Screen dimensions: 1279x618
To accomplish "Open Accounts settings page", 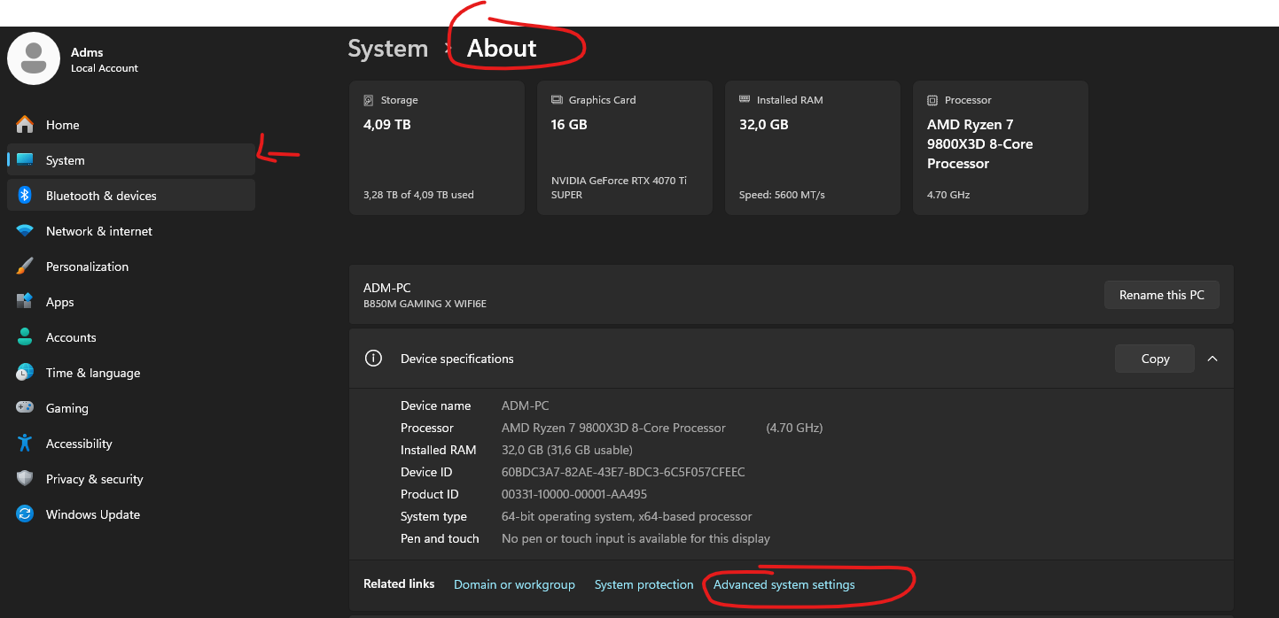I will (x=131, y=337).
